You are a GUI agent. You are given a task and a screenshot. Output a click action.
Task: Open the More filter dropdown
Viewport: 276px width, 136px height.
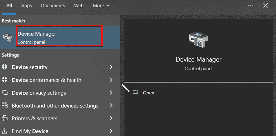[x=101, y=6]
